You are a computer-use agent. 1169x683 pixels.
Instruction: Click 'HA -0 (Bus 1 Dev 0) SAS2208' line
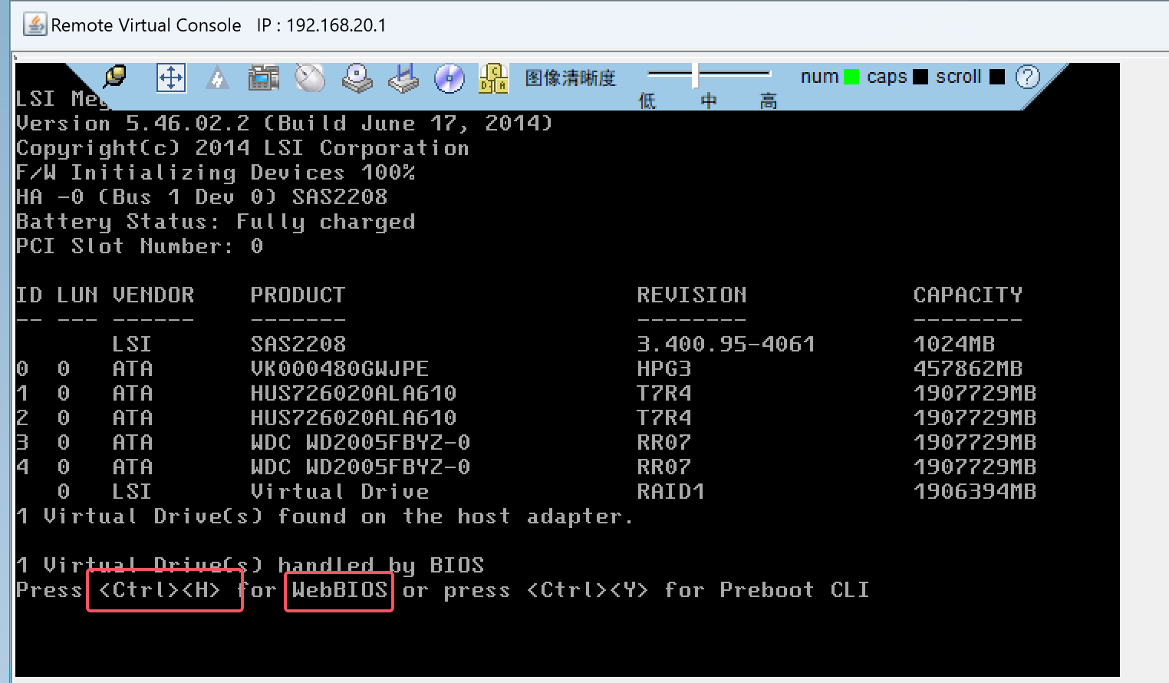coord(202,197)
